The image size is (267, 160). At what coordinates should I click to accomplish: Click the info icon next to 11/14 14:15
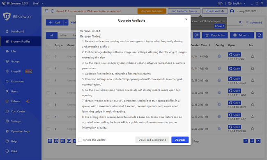(207, 56)
